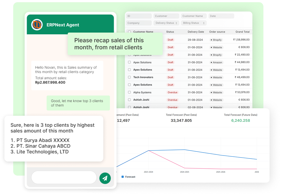Click the Date filter field
The image size is (282, 196).
[221, 16]
